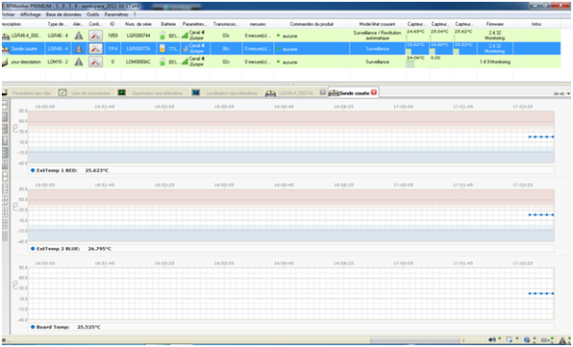Viewport: 573px width, 347px height.
Task: Open the Outils menu
Action: [x=93, y=14]
